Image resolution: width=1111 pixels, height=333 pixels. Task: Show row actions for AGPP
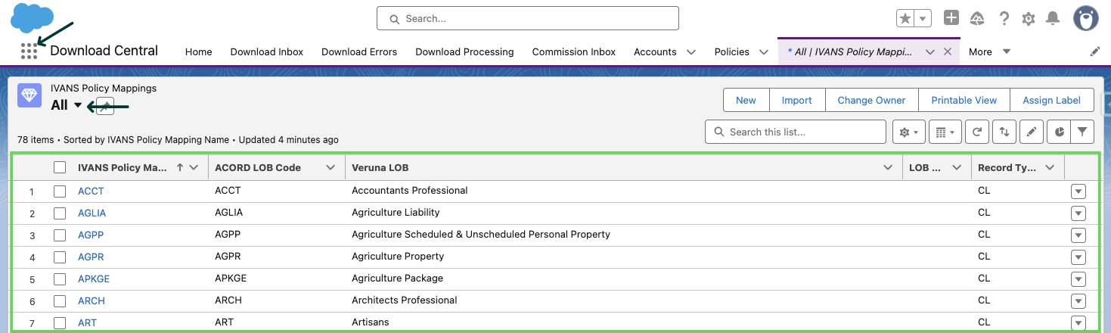coord(1078,235)
